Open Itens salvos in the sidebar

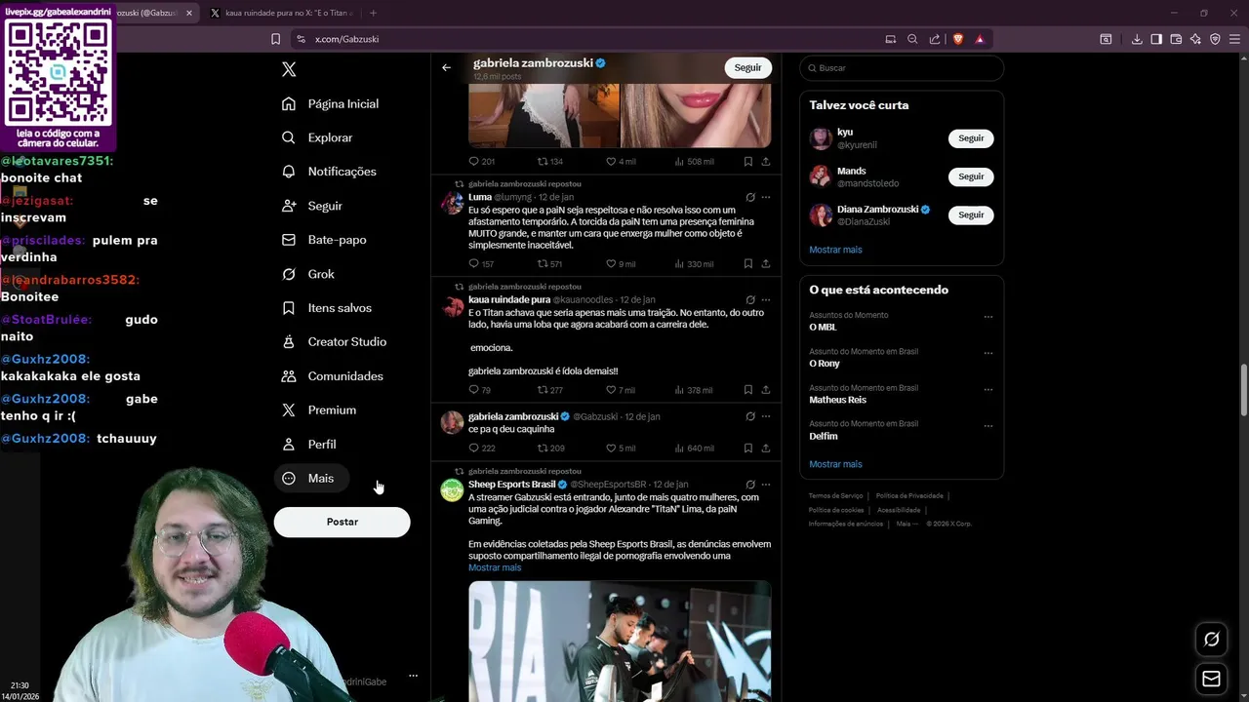[327, 308]
